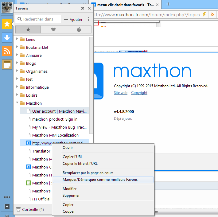The height and width of the screenshot is (217, 218).
Task: Click the address bar URL field
Action: pos(147,15)
